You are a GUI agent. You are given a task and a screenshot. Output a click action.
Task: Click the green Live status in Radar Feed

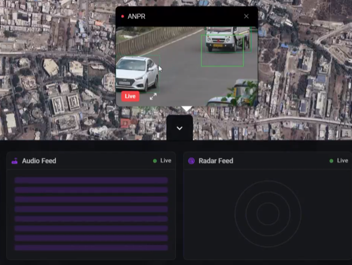pyautogui.click(x=338, y=161)
